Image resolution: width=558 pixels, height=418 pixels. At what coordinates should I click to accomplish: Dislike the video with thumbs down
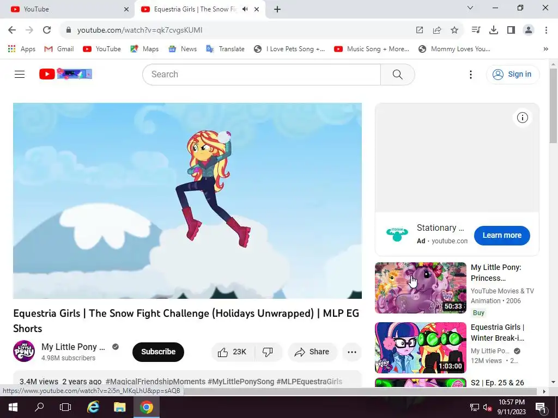pos(268,352)
